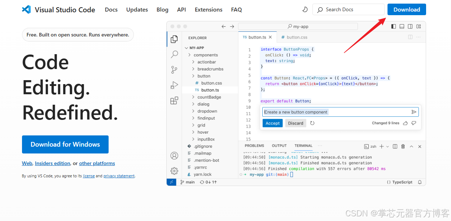
Task: Click the send arrow in chat input
Action: tap(414, 112)
